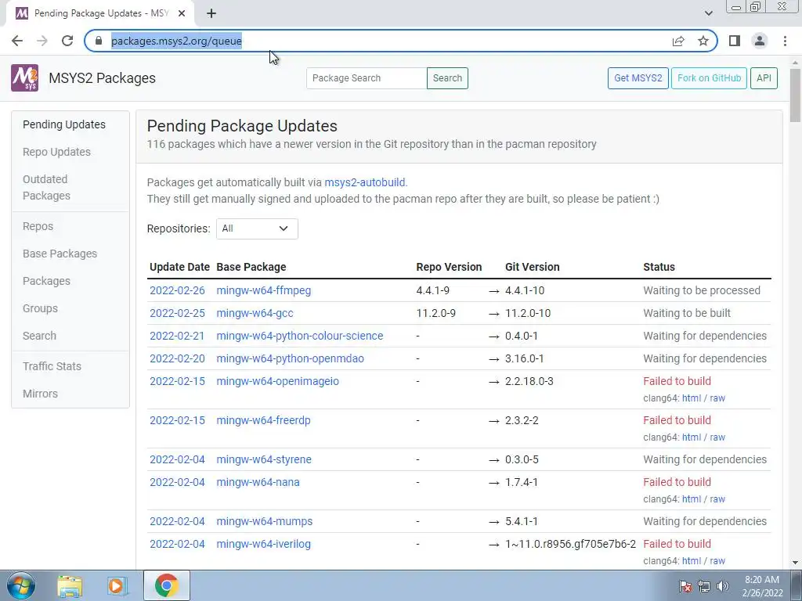
Task: Click Chrome icon in taskbar
Action: pos(166,585)
